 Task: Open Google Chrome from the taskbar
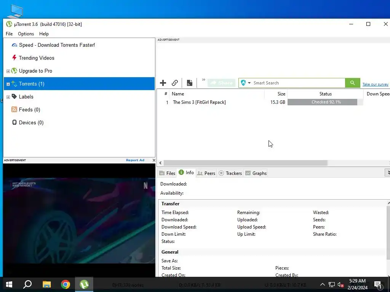coord(66,284)
